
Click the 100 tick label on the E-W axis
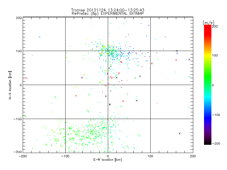150,156
